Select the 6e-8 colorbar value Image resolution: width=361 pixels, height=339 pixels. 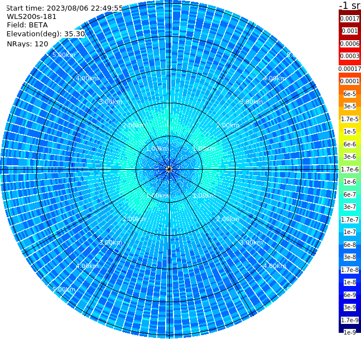point(350,245)
